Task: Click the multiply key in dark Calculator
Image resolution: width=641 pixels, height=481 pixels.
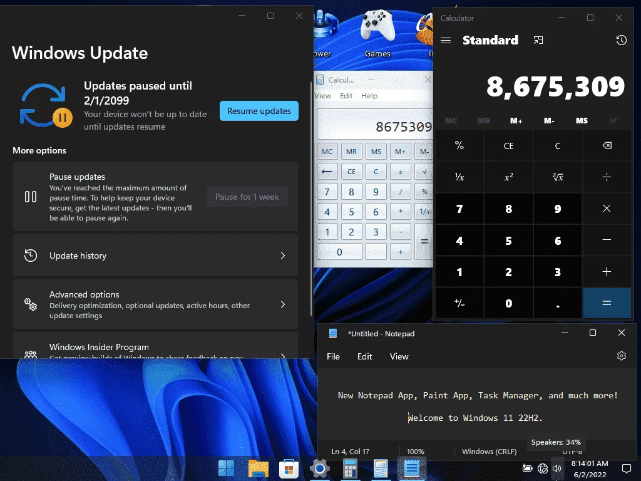Action: (x=607, y=209)
